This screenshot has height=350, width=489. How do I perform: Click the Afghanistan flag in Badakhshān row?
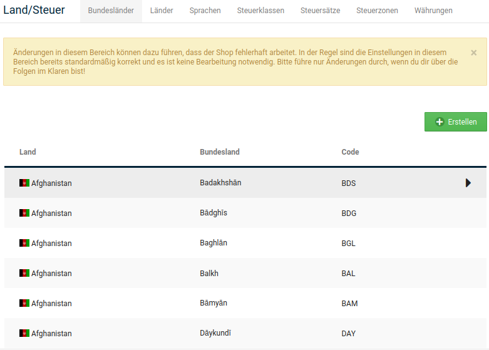24,183
